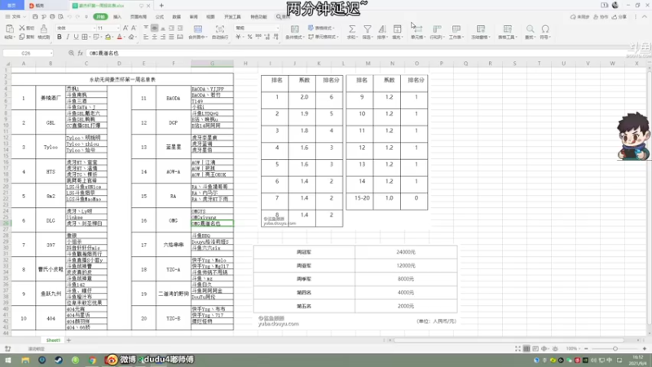Click the Sort icon
This screenshot has width=652, height=367.
coord(381,29)
